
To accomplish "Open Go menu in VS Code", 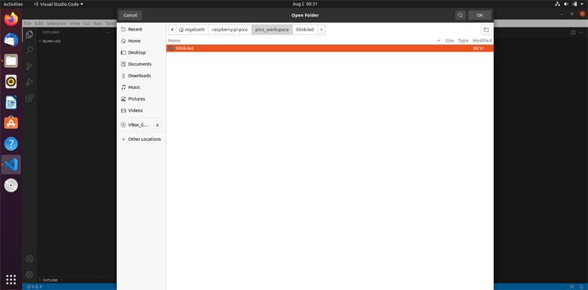I will point(87,23).
